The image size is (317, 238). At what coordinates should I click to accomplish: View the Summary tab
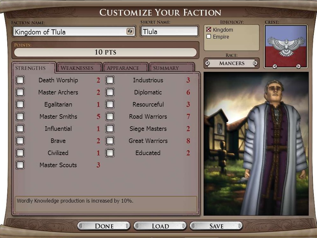(x=172, y=68)
